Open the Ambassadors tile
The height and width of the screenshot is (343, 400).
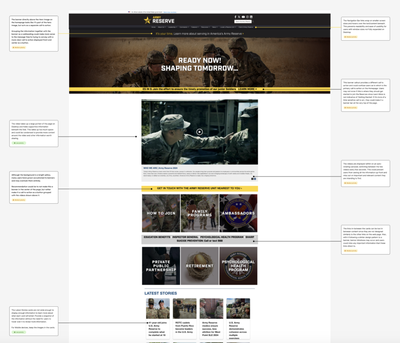click(x=238, y=213)
